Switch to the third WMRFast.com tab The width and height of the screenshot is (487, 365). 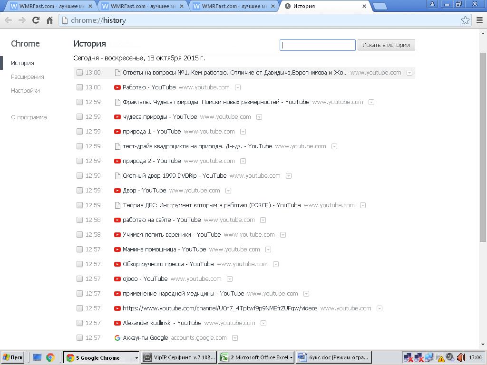coord(233,6)
